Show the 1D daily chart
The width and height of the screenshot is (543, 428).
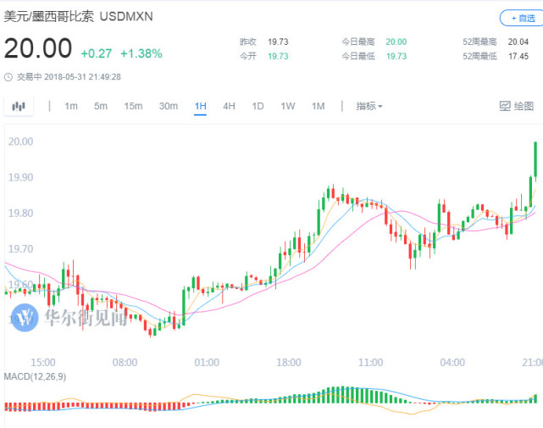tap(258, 106)
